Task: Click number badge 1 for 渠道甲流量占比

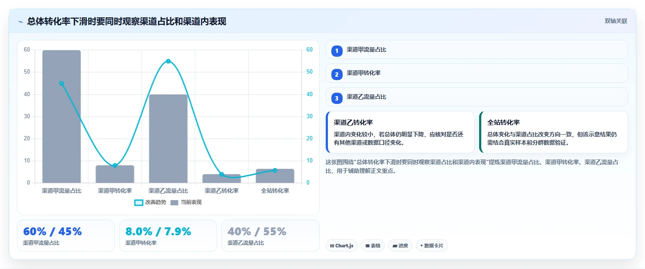Action: click(337, 51)
